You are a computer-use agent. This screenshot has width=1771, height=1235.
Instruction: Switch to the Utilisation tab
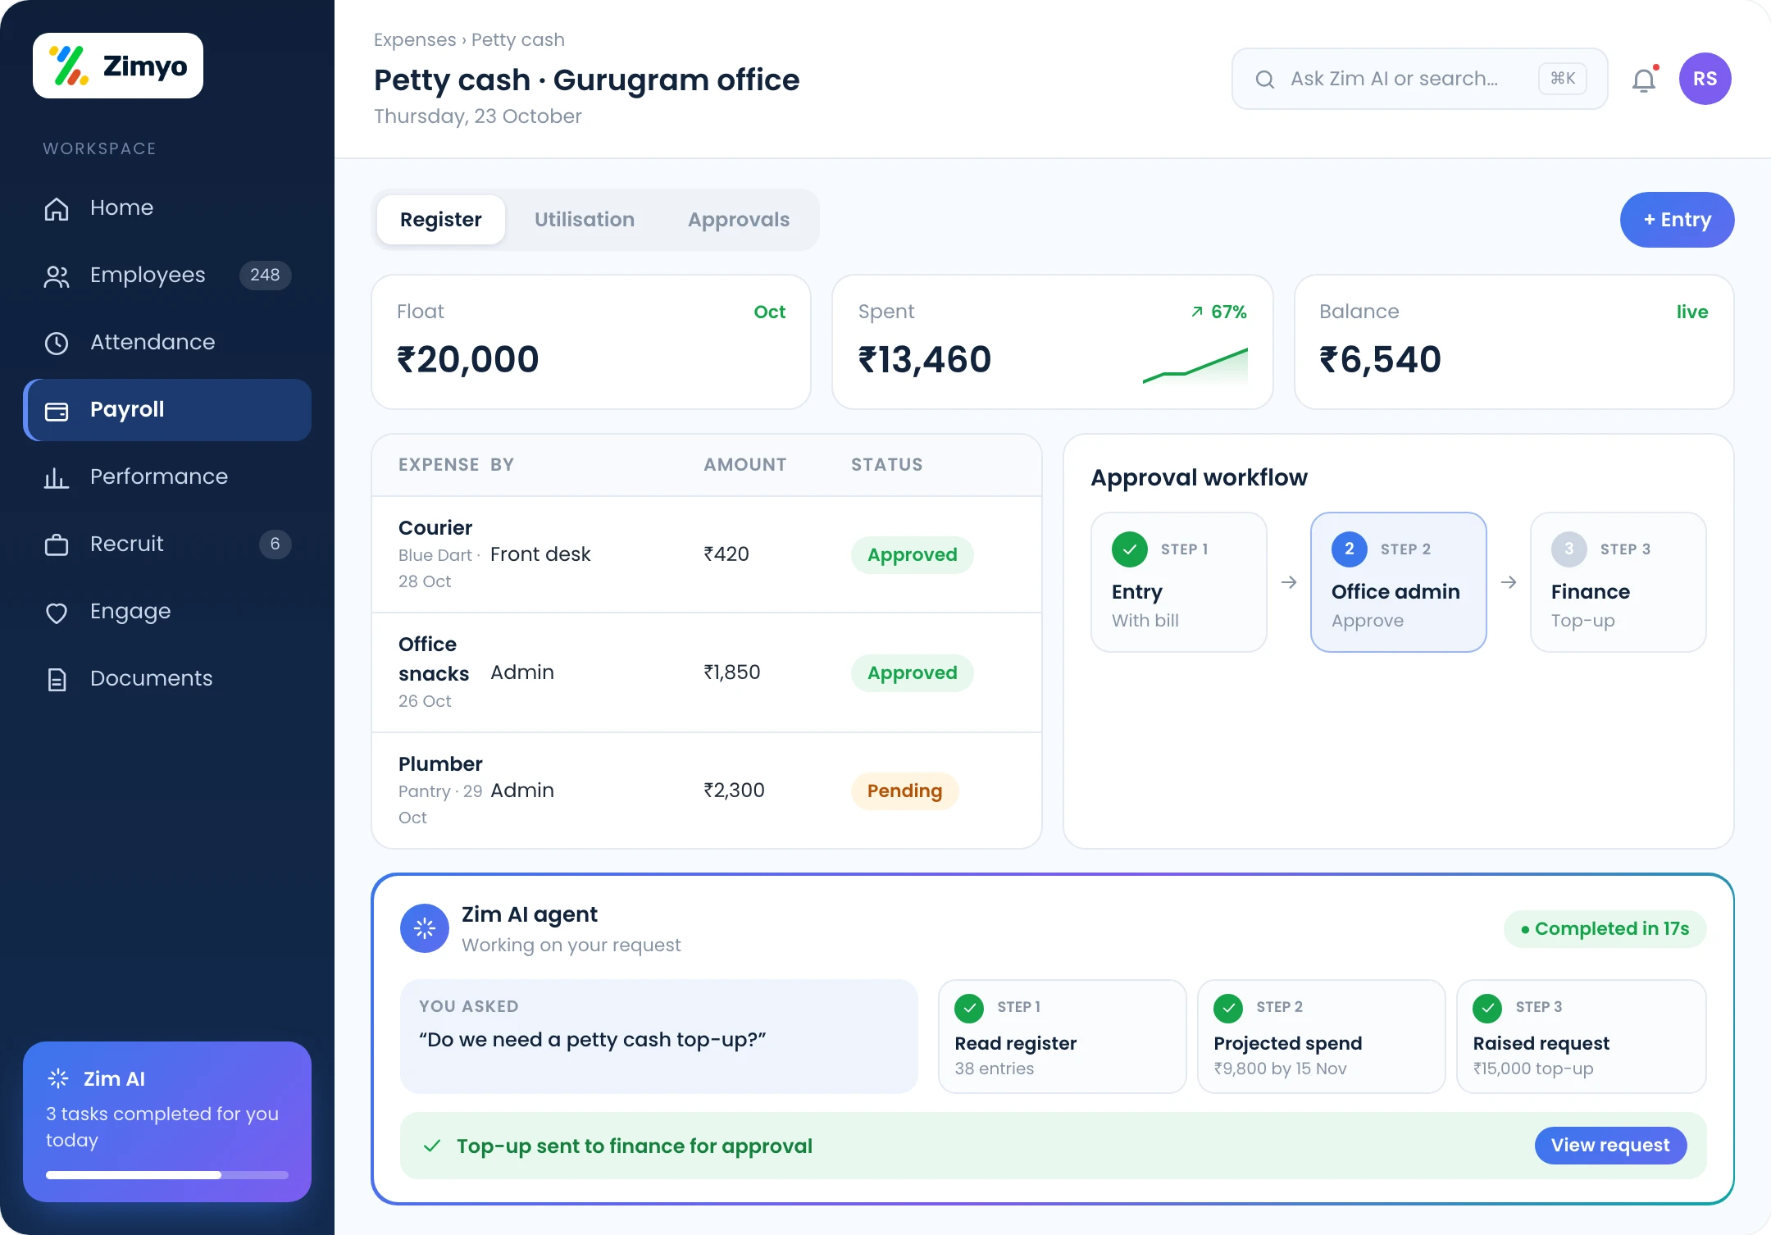[585, 220]
